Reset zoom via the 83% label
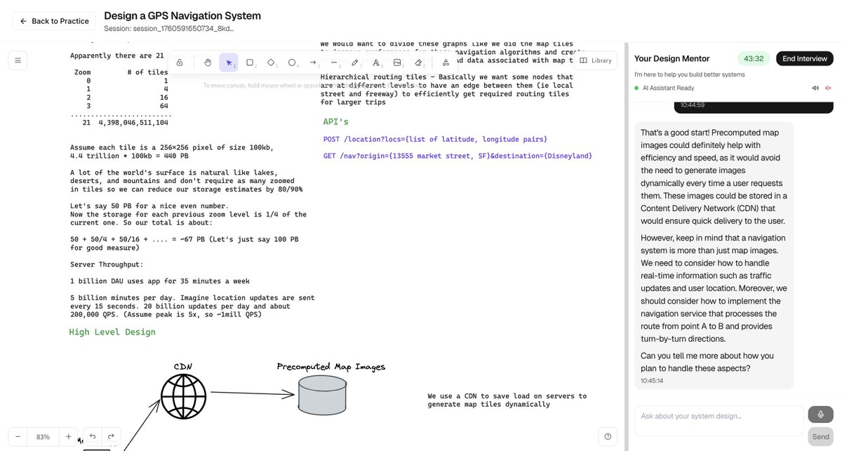 point(43,436)
